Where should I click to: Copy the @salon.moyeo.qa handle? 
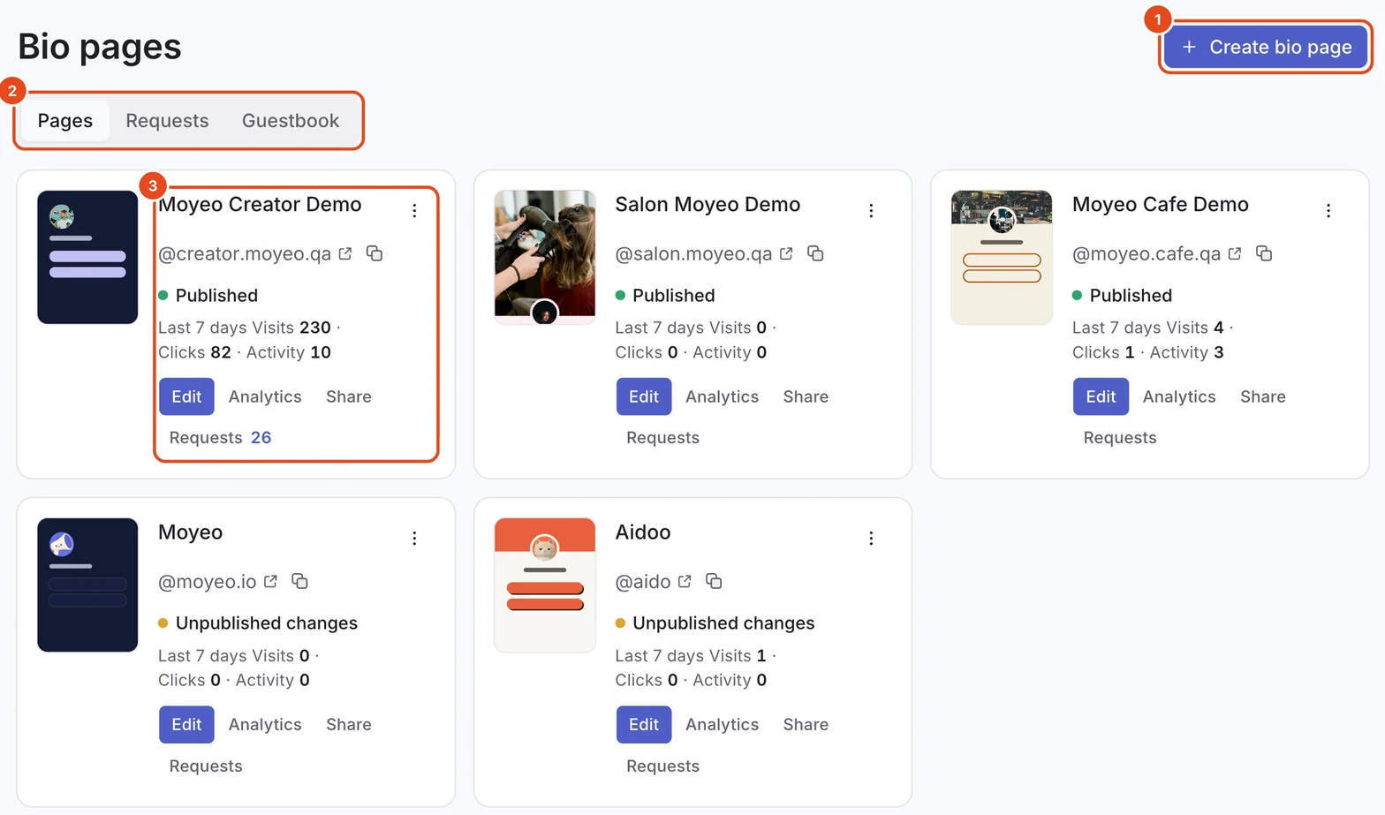point(815,253)
